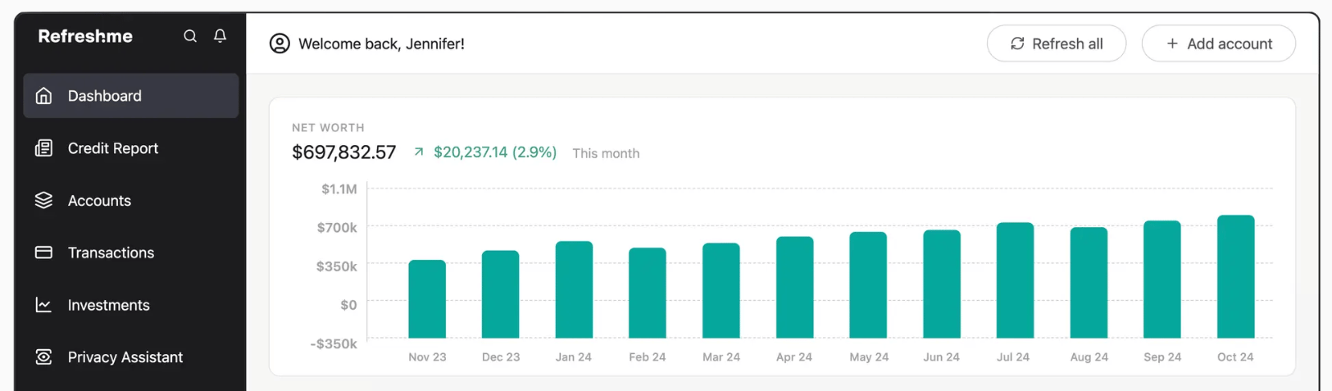Click the Refresh all button
This screenshot has height=391, width=1332.
coord(1057,43)
